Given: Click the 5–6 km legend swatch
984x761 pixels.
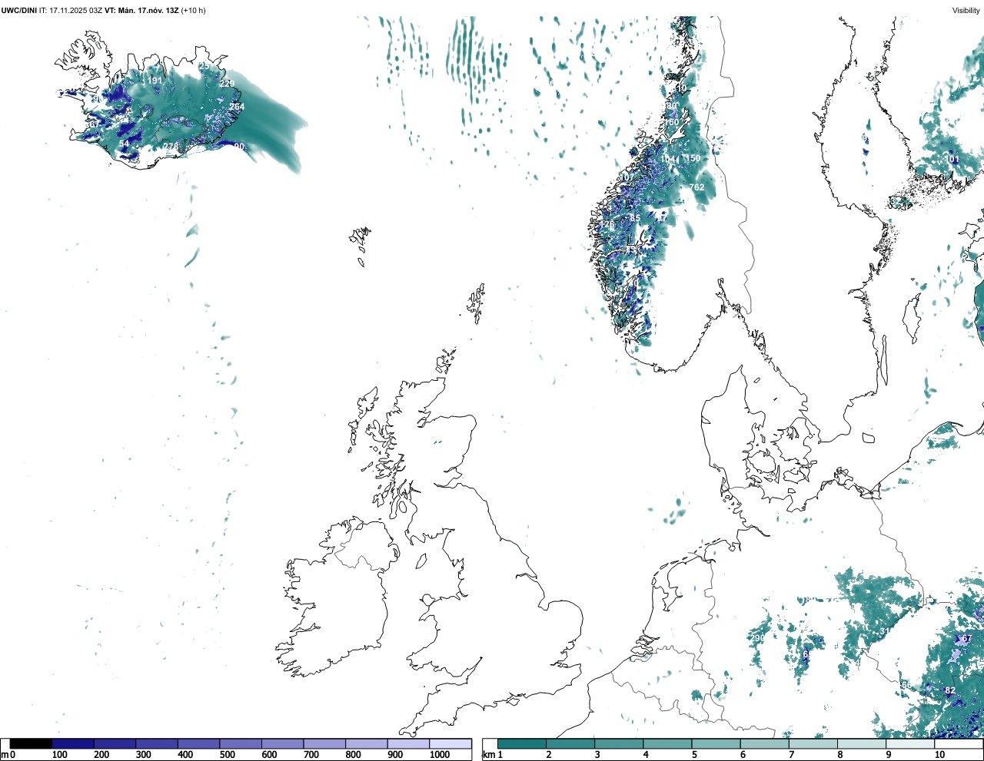Looking at the screenshot, I should coord(716,743).
